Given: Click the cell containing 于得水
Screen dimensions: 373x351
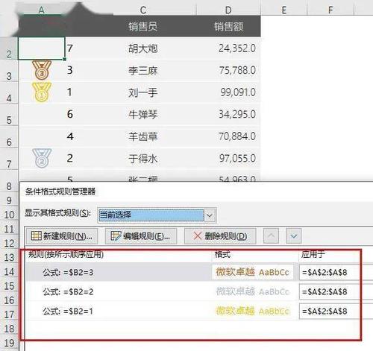Looking at the screenshot, I should (x=143, y=158).
